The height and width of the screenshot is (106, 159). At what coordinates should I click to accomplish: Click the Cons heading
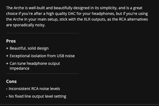pyautogui.click(x=11, y=81)
